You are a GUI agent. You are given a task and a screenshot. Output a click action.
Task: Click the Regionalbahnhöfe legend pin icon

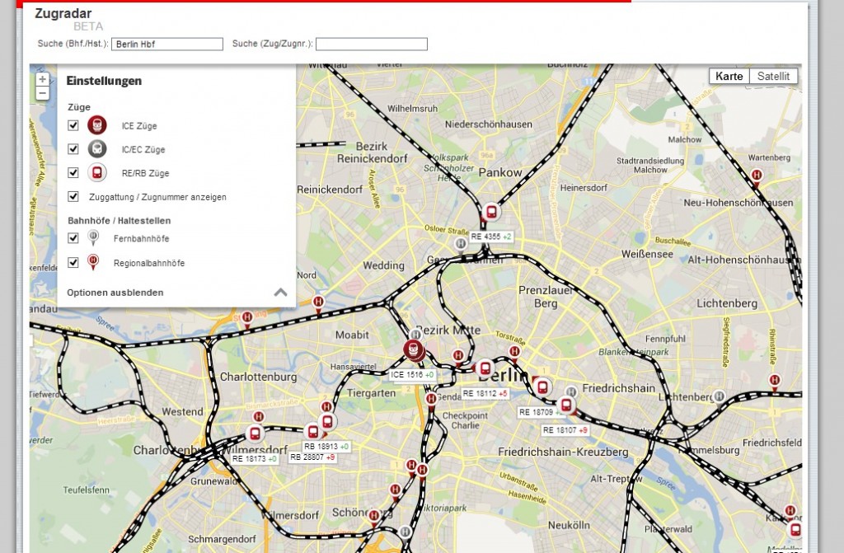[93, 262]
